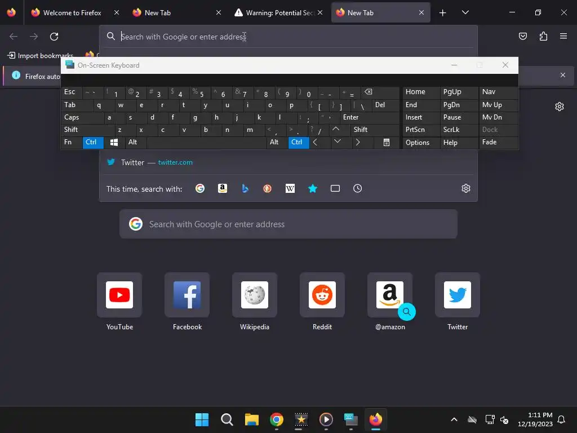Open Firefox application hamburger menu
The height and width of the screenshot is (433, 577).
click(x=563, y=36)
